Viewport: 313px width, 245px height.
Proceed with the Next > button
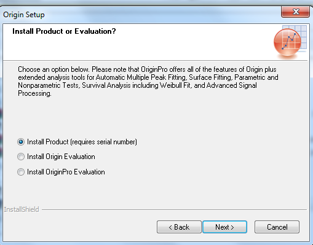[224, 227]
